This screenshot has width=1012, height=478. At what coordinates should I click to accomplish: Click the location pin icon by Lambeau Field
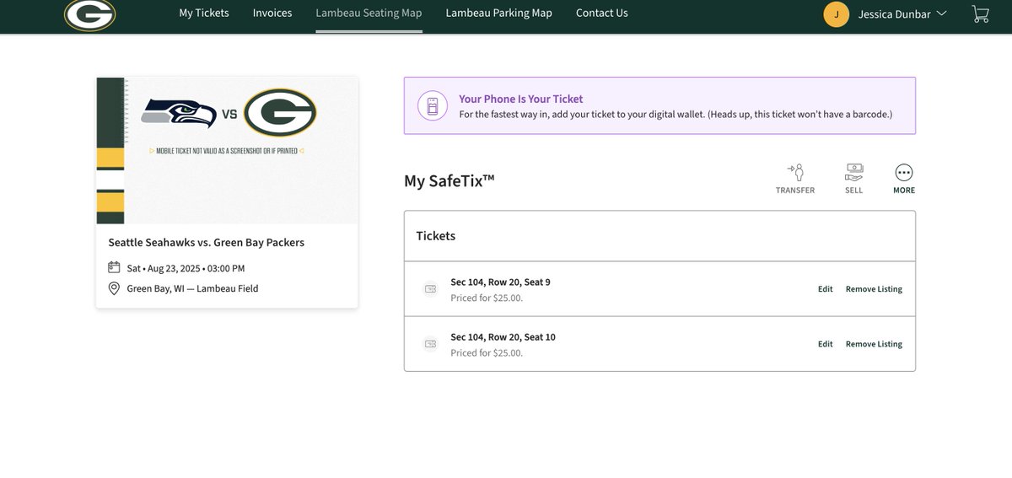pos(115,288)
